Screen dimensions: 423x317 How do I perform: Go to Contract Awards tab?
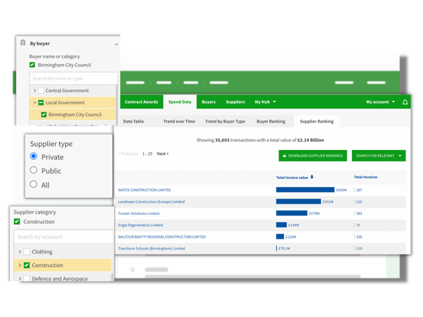(142, 102)
